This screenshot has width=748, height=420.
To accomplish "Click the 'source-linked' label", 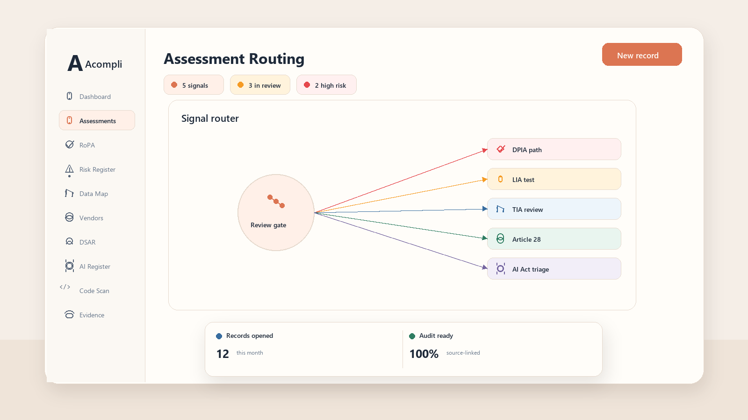I will [x=463, y=353].
